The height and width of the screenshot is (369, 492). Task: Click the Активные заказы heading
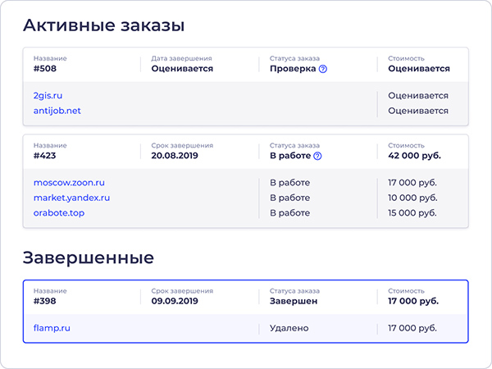103,25
